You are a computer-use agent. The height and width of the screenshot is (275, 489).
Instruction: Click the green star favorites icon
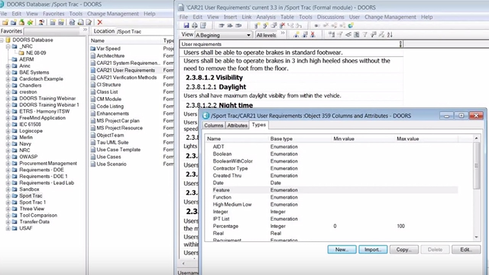coord(30,23)
